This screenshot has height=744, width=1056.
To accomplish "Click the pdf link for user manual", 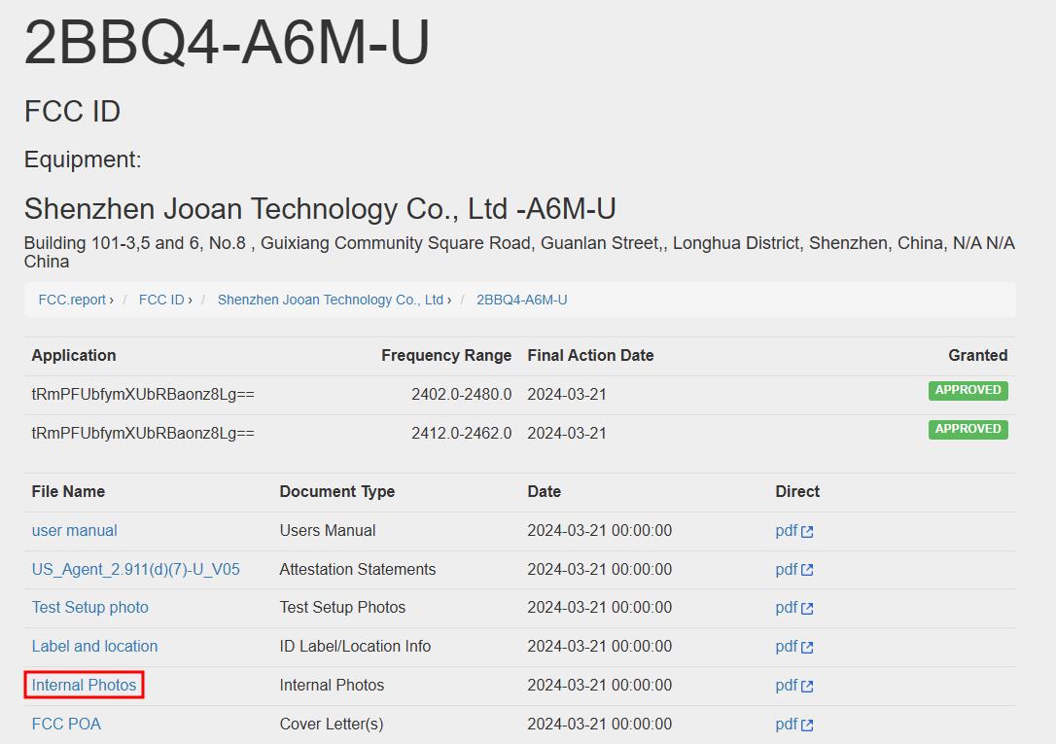I will [x=794, y=531].
